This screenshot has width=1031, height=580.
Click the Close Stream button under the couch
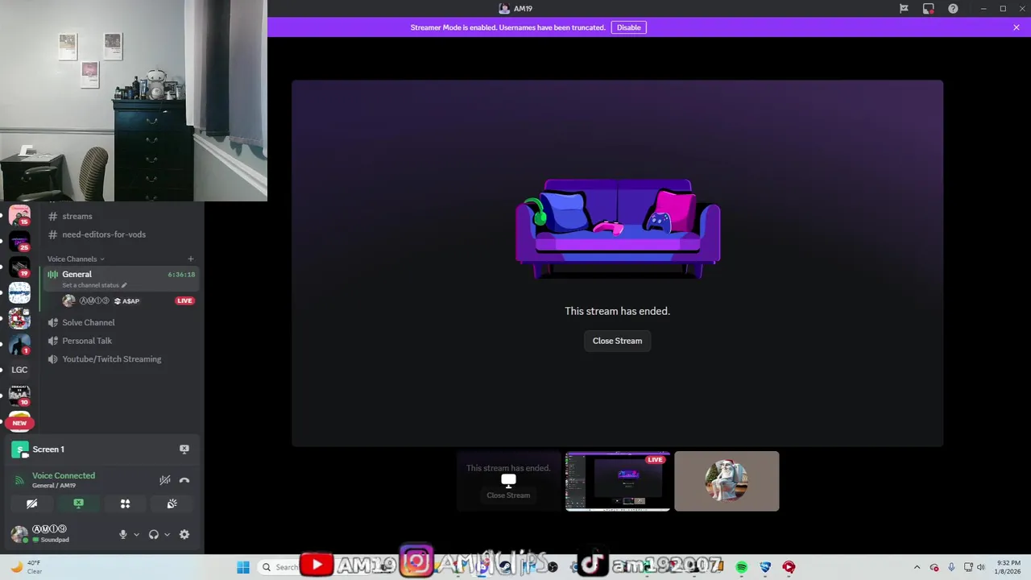point(617,341)
